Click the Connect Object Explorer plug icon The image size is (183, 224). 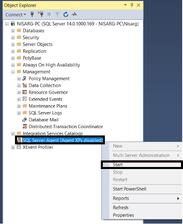[32, 14]
